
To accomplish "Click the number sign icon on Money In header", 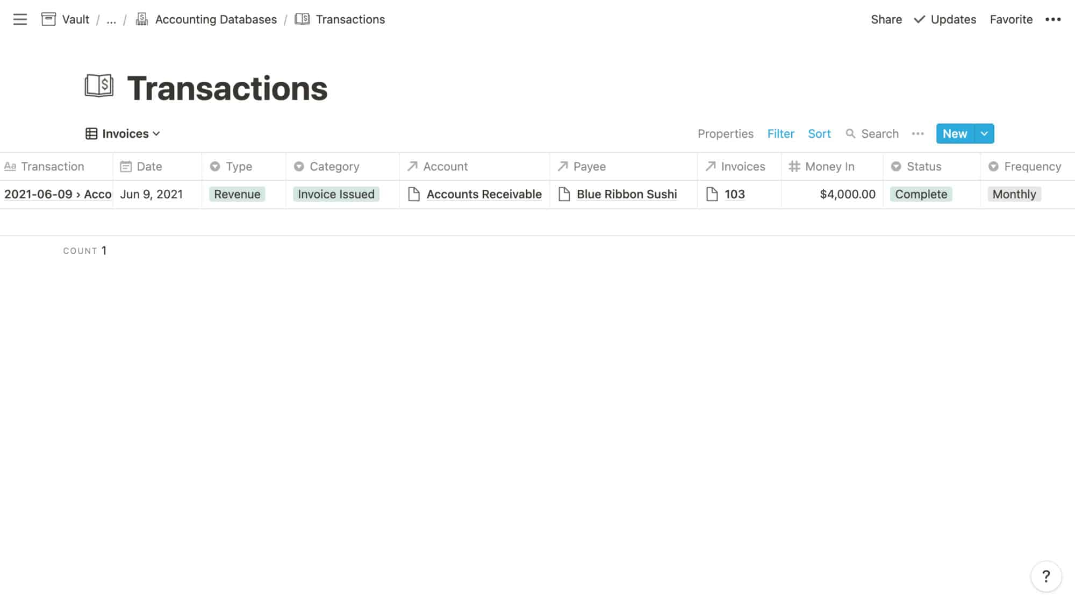I will (x=795, y=167).
